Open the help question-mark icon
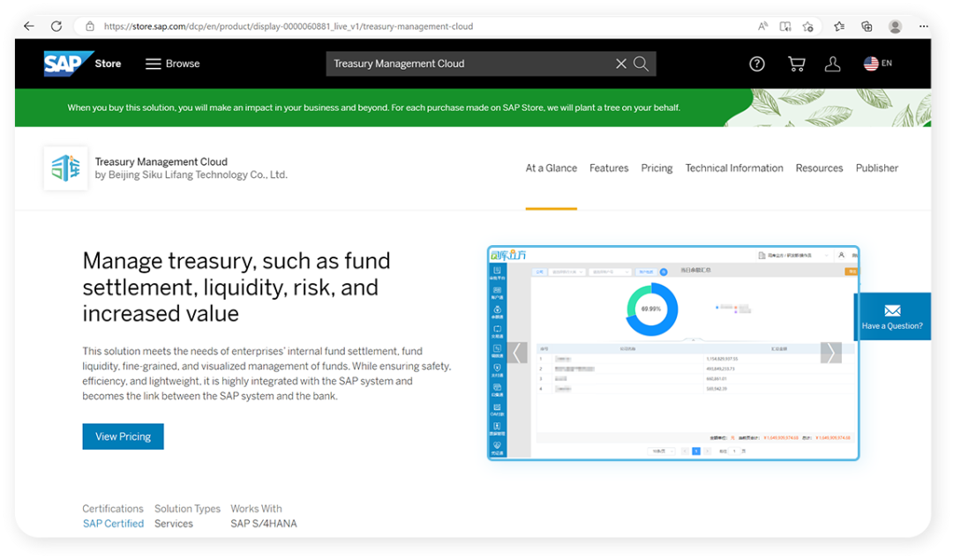 (x=757, y=63)
